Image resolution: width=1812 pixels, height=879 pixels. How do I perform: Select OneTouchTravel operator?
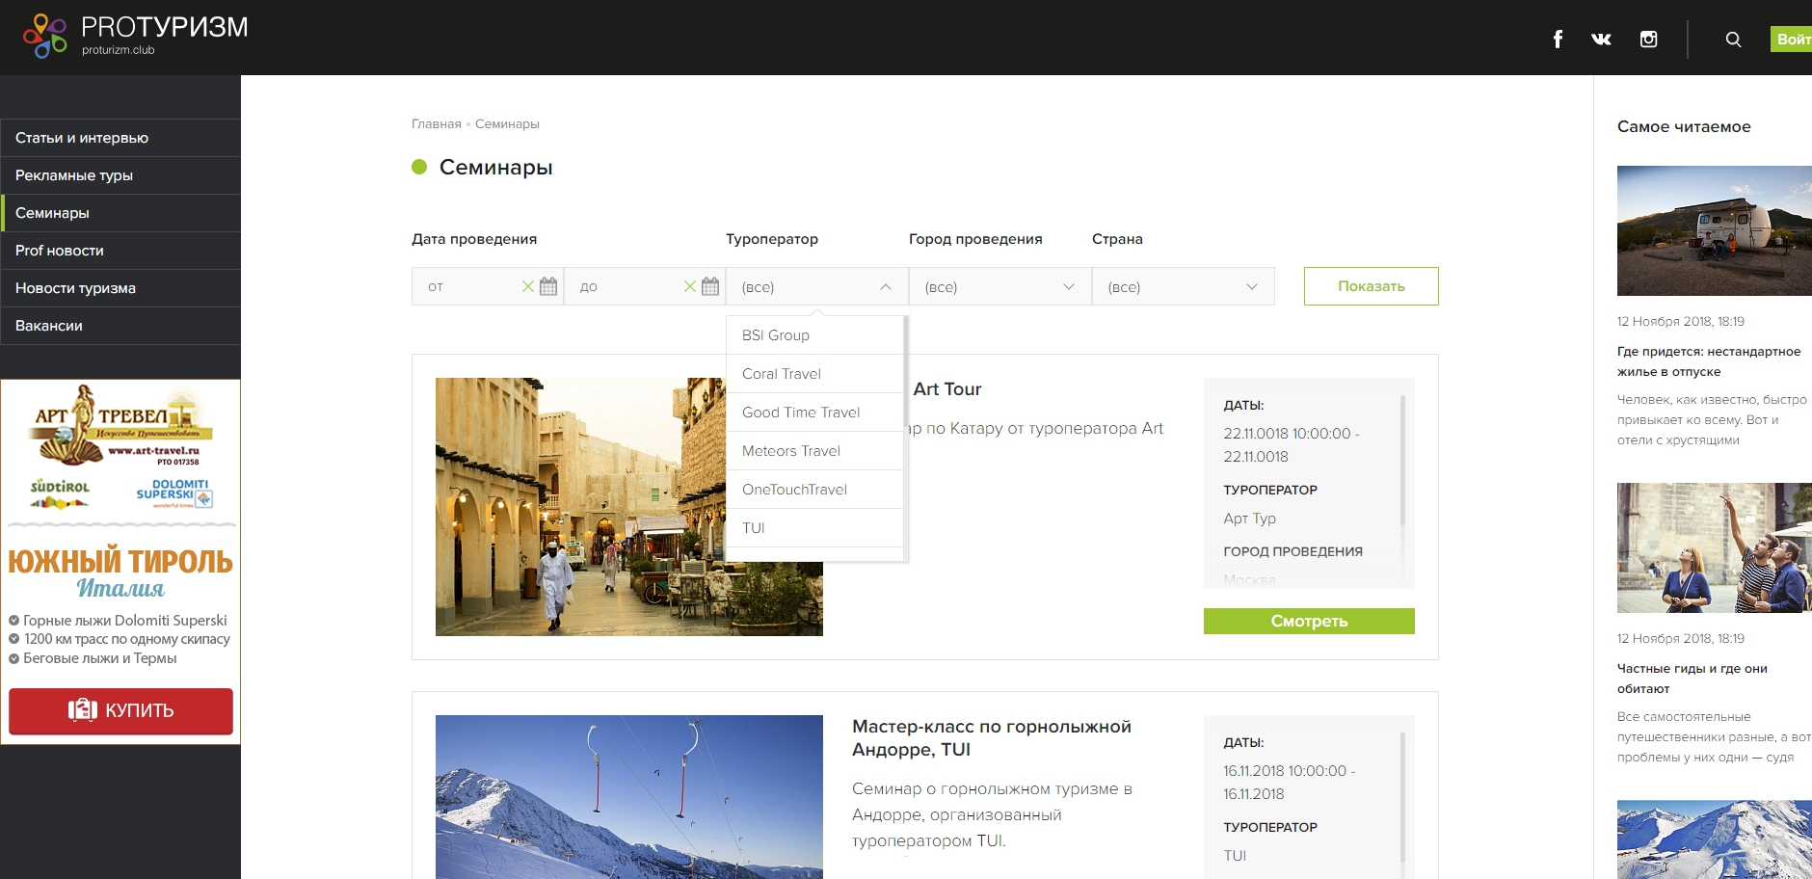pyautogui.click(x=814, y=490)
